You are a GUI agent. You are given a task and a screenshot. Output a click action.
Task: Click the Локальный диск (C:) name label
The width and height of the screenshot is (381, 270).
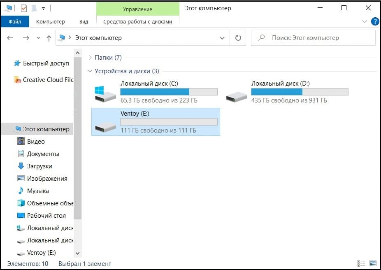(149, 84)
